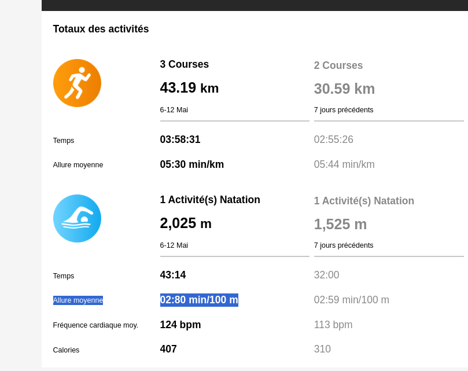The width and height of the screenshot is (468, 371).
Task: Select the 30.59 km previous distance
Action: [x=344, y=89]
